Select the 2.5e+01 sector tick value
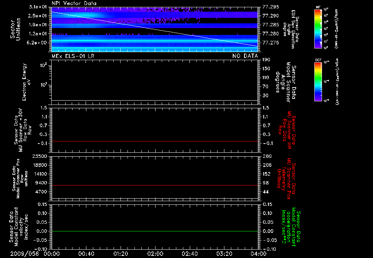The width and height of the screenshot is (373, 258). 38,16
